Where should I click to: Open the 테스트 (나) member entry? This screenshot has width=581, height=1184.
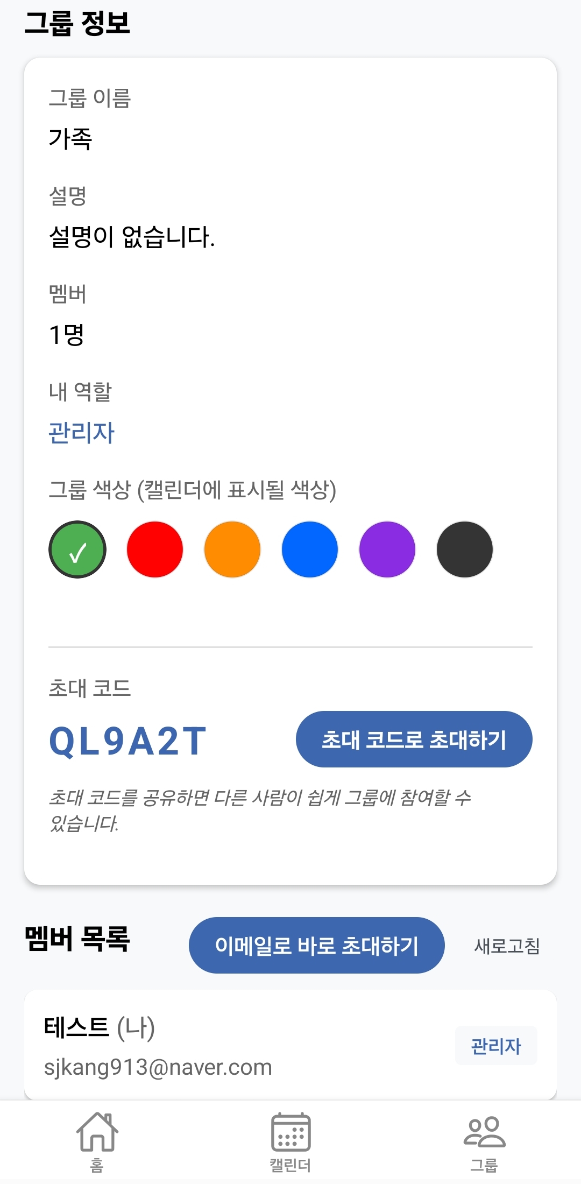coord(215,1046)
